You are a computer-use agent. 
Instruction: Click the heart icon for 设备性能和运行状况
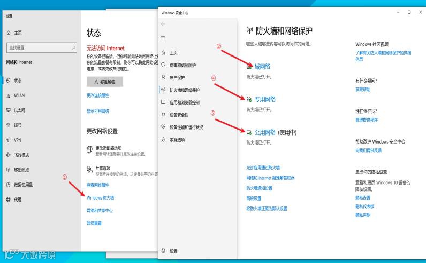click(x=163, y=127)
